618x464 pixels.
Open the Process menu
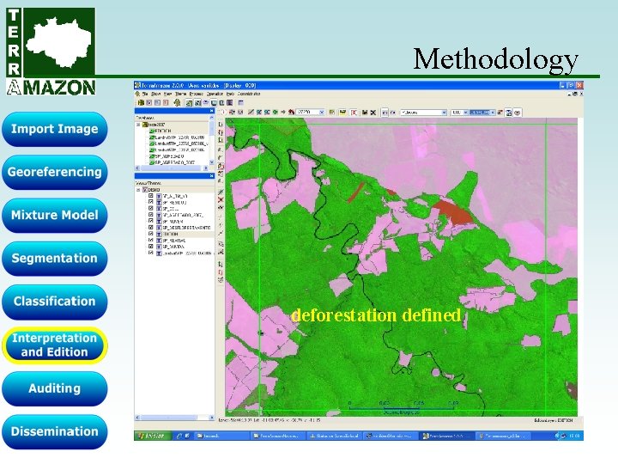197,94
